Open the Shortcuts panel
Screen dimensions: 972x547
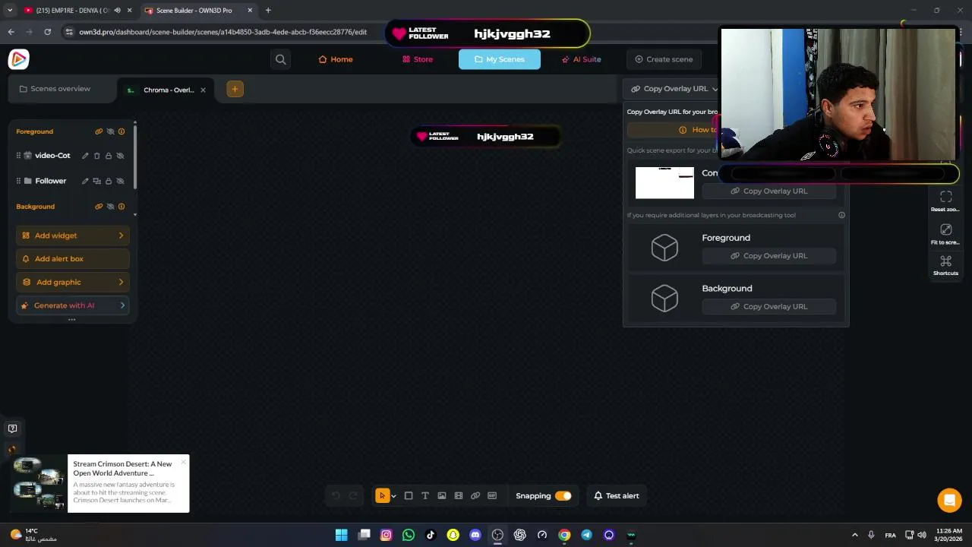tap(945, 265)
